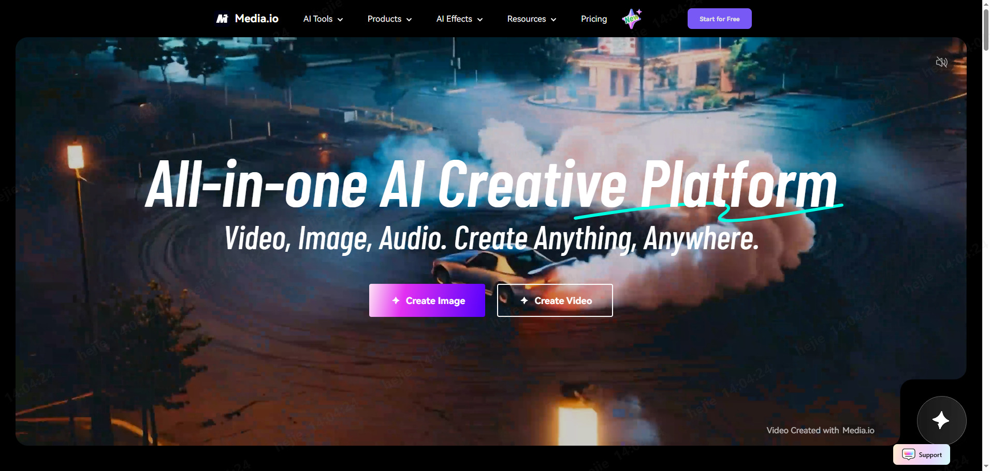Click the Media.io brand name text
Viewport: 990px width, 471px height.
[x=257, y=19]
